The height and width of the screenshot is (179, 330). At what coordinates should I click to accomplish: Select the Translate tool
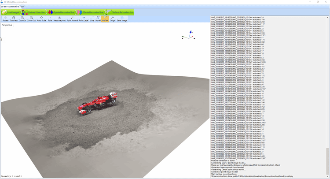click(x=14, y=19)
